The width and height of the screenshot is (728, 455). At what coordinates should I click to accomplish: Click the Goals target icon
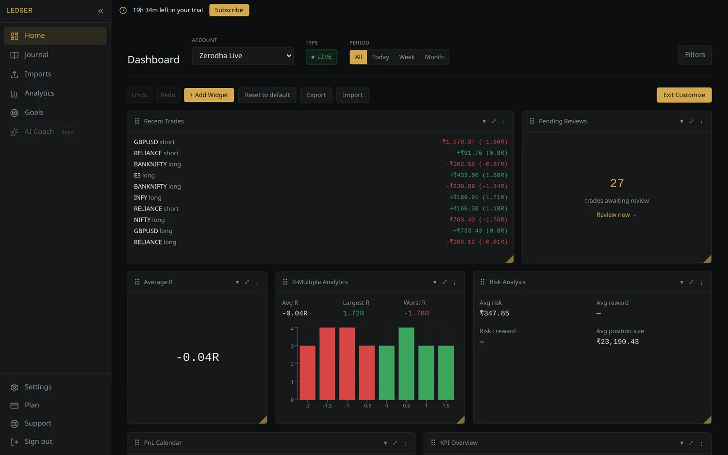tap(15, 113)
